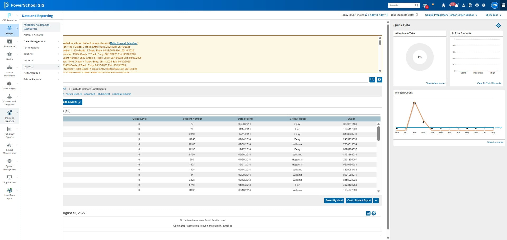Follow the View Attendance link
507x240 pixels.
point(435,83)
